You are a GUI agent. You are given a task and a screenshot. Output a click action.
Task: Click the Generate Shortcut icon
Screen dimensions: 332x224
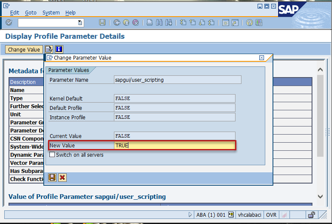[235, 23]
